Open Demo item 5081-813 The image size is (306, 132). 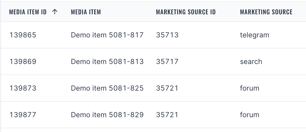point(107,61)
